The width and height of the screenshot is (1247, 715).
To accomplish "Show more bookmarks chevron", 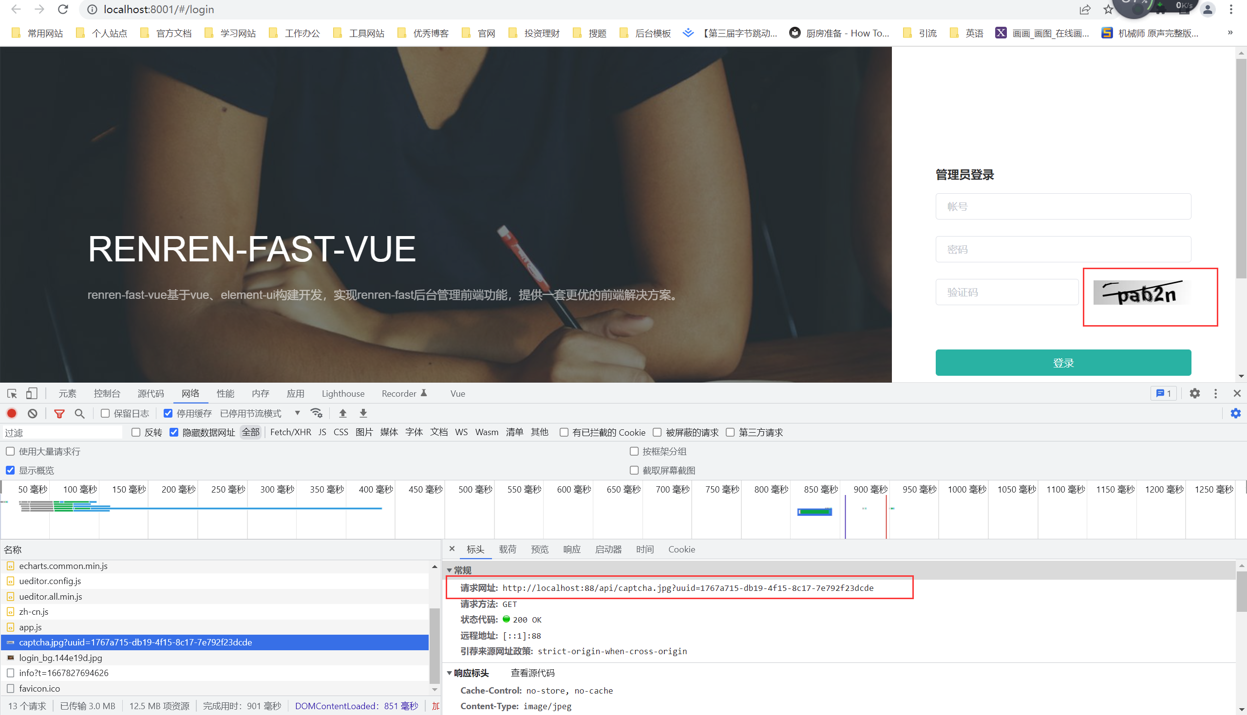I will [x=1230, y=33].
